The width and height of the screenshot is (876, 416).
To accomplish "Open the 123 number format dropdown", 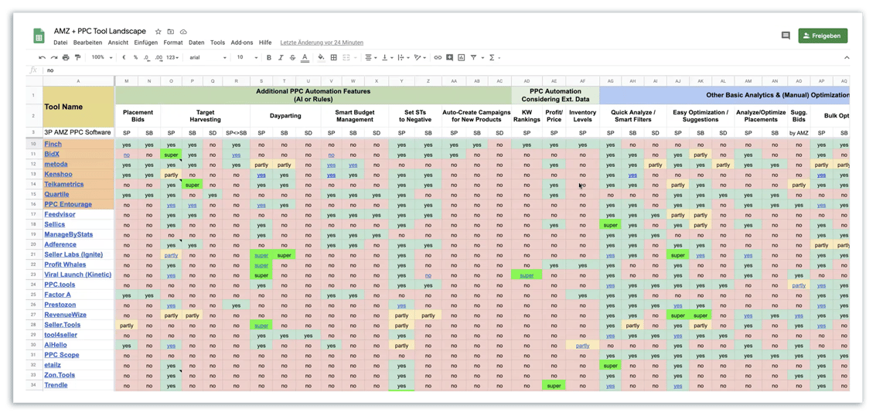I will [173, 57].
